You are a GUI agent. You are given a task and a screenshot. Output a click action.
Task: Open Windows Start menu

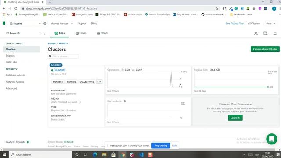4,154
